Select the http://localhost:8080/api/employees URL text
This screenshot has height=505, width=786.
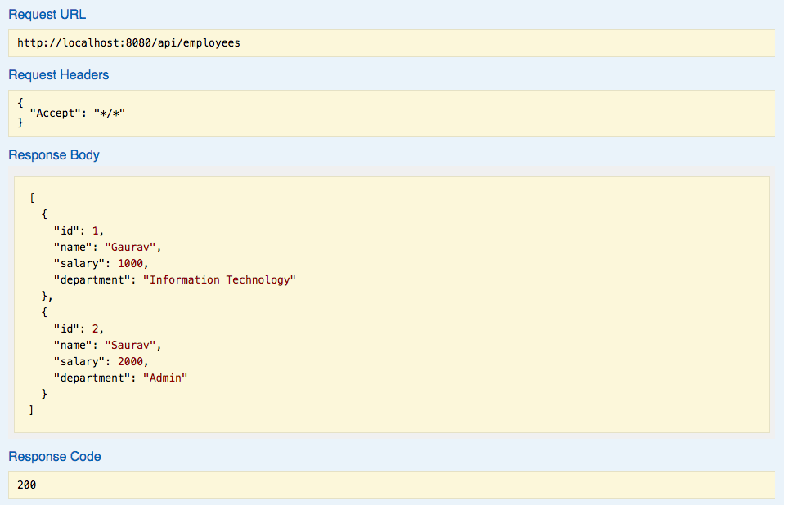[129, 43]
